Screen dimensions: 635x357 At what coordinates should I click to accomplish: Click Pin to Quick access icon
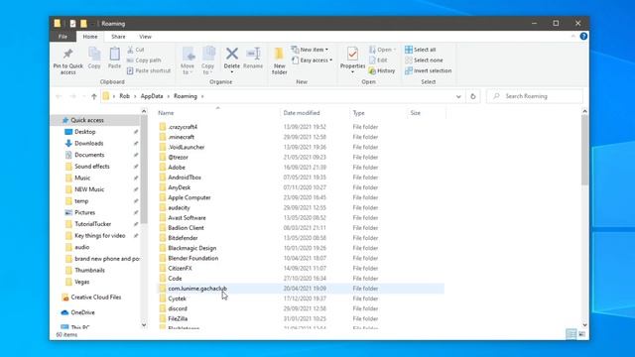[x=67, y=54]
